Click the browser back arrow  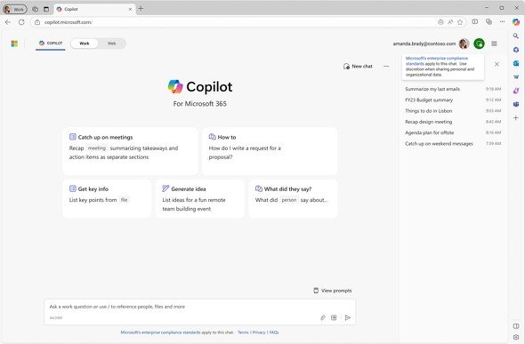[x=8, y=22]
